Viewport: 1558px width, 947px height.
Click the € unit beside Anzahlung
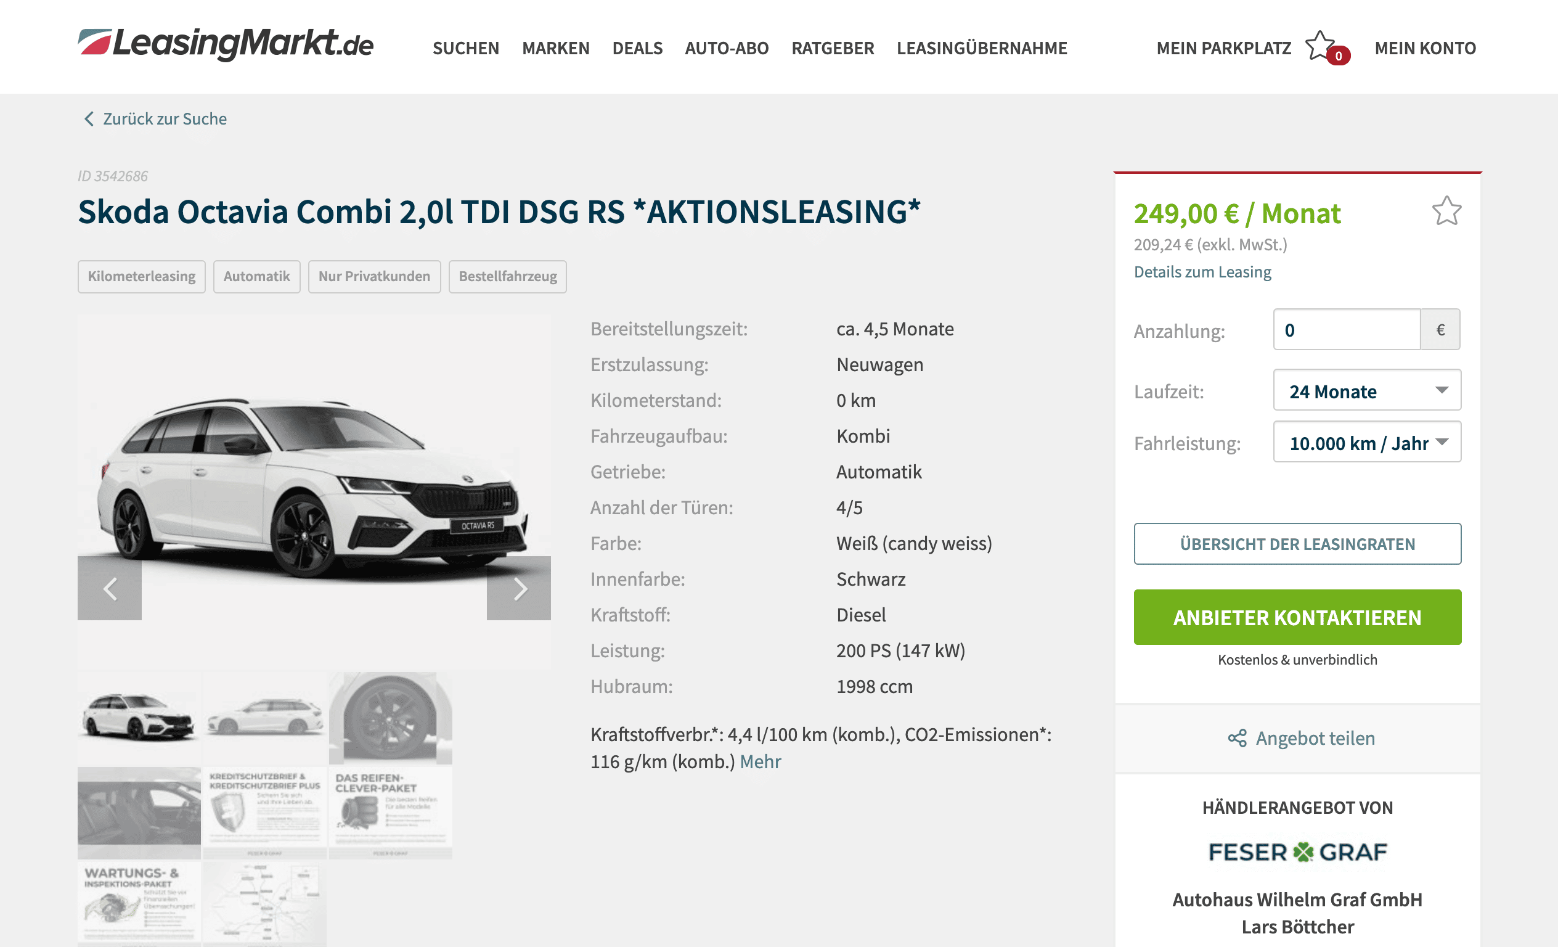pos(1440,329)
